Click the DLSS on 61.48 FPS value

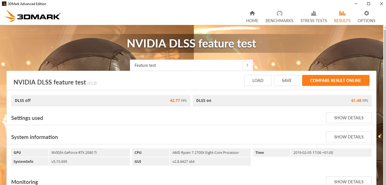pyautogui.click(x=360, y=101)
